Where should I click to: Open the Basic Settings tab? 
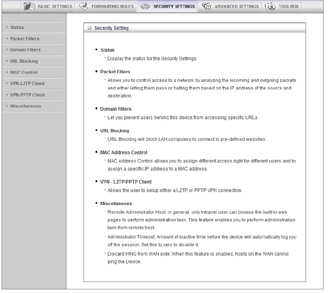(48, 7)
